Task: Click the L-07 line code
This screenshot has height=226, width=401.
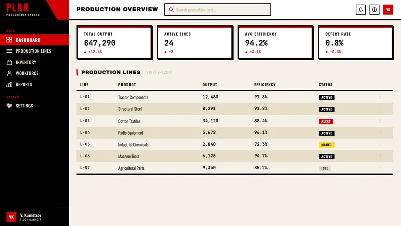Action: [85, 168]
